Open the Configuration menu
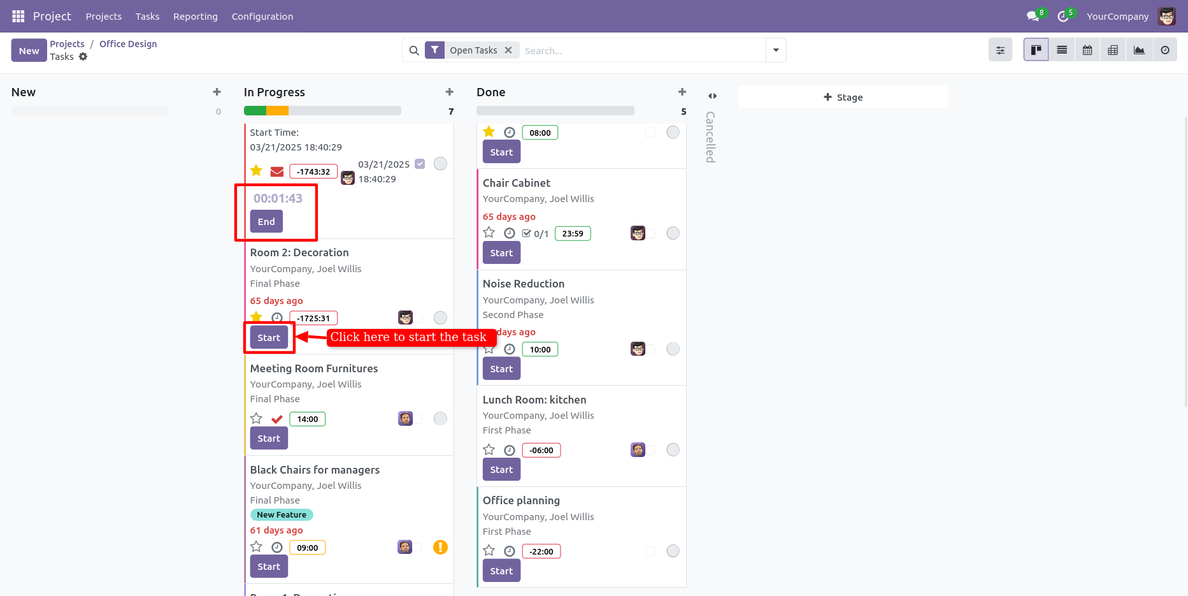Viewport: 1188px width, 596px height. pos(262,17)
